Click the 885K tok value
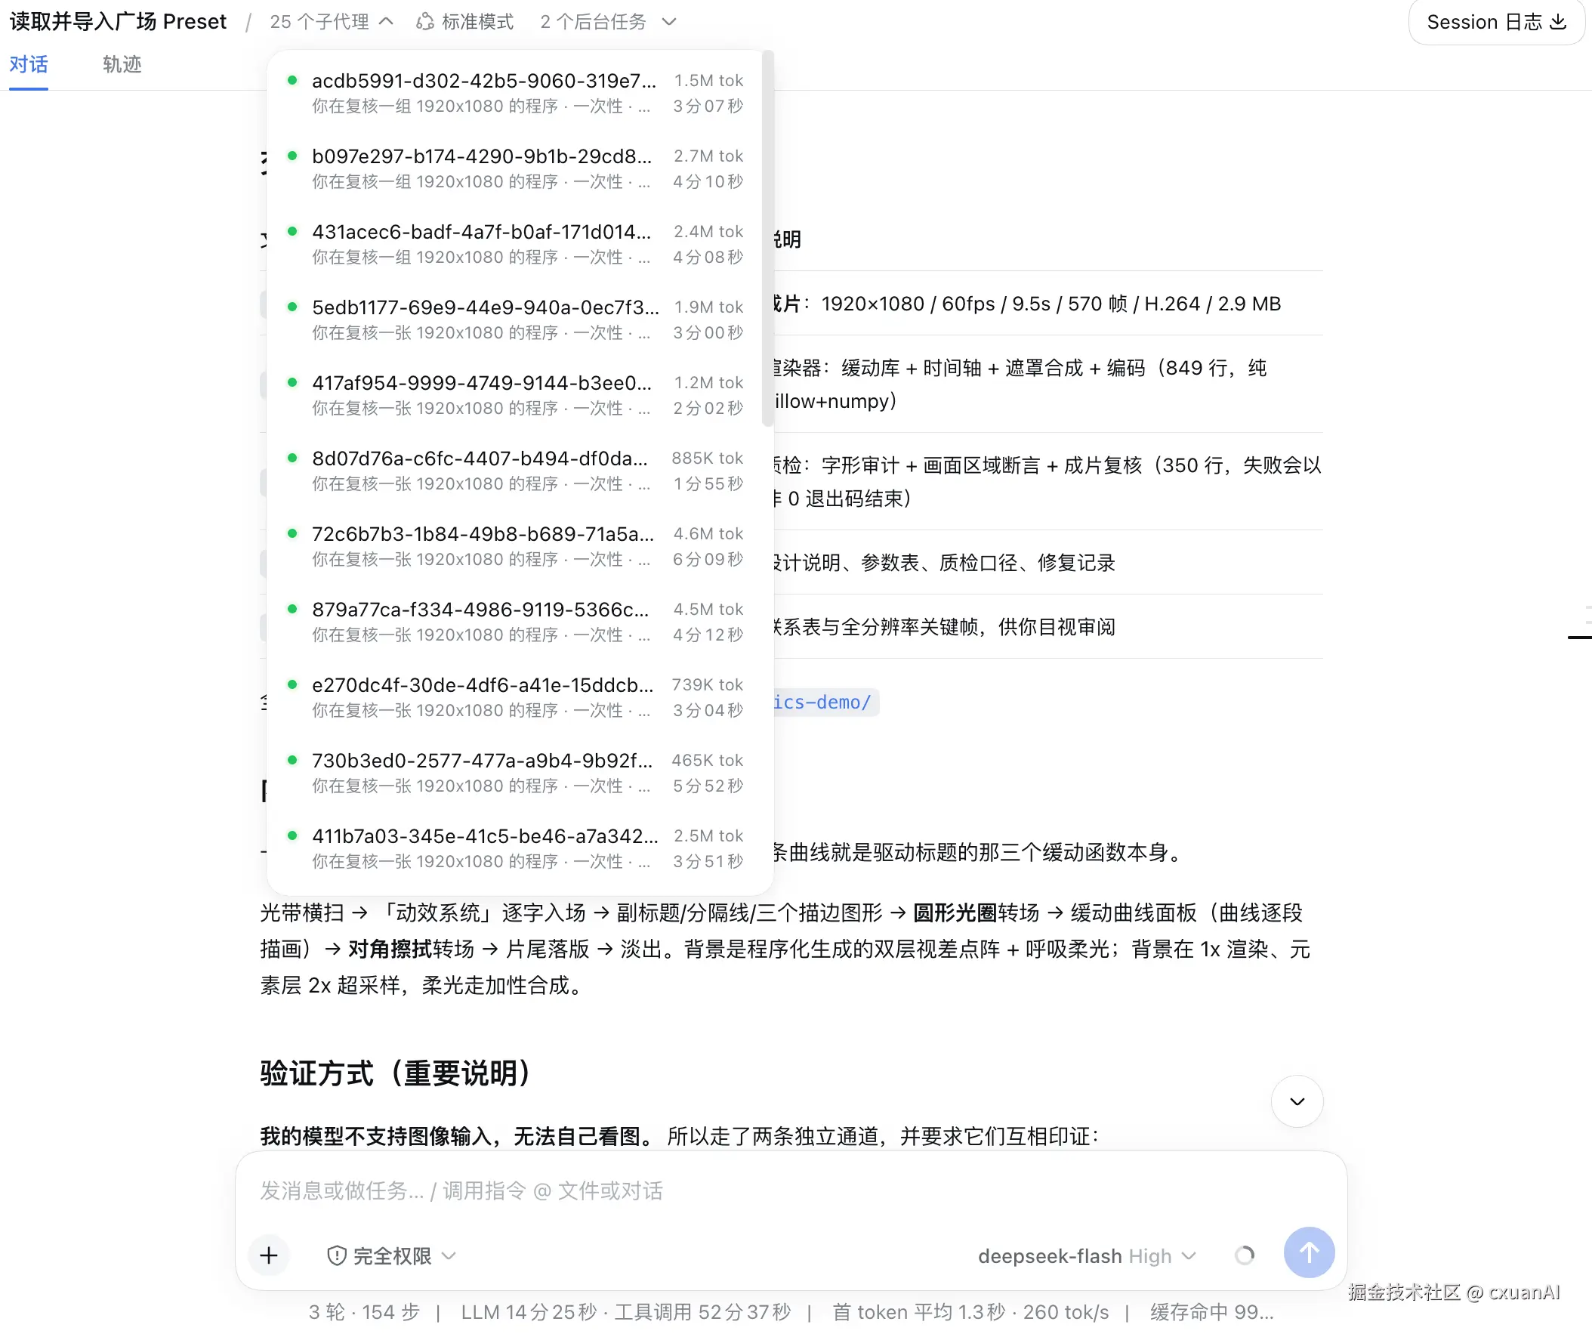The width and height of the screenshot is (1592, 1334). [x=708, y=458]
